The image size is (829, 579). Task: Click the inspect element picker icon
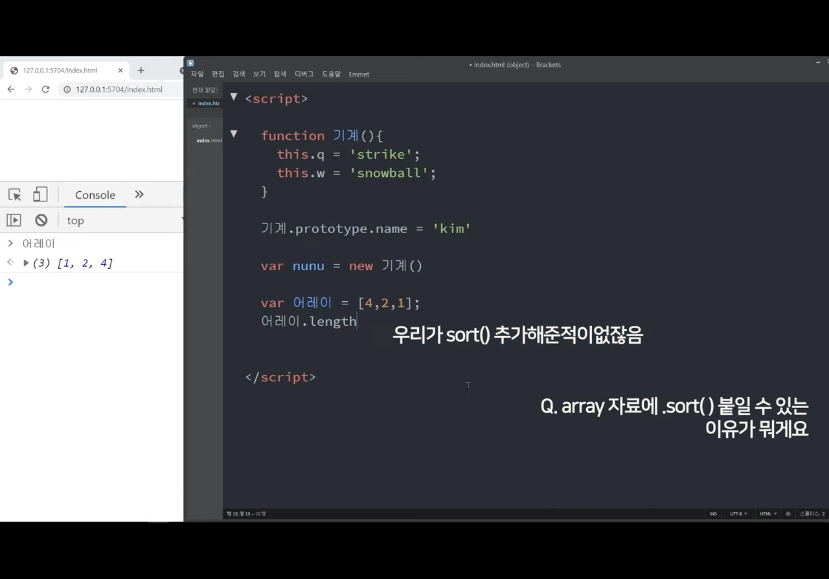click(15, 195)
